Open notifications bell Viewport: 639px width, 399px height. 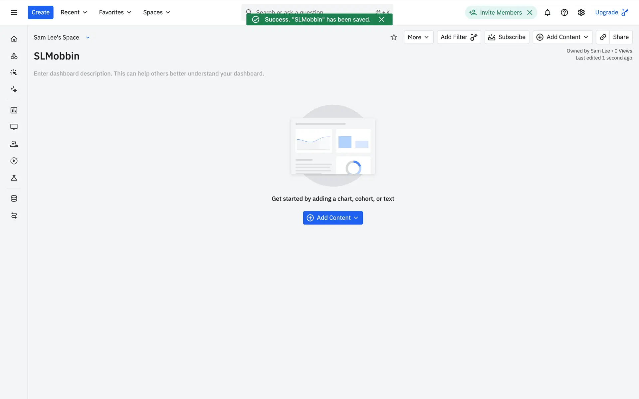click(x=547, y=12)
